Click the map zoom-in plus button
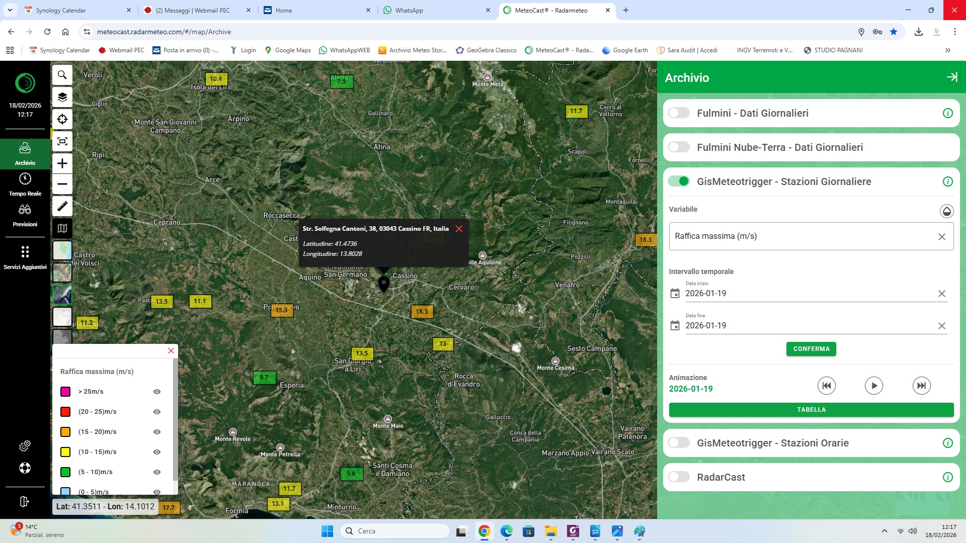This screenshot has height=543, width=966. 62,163
